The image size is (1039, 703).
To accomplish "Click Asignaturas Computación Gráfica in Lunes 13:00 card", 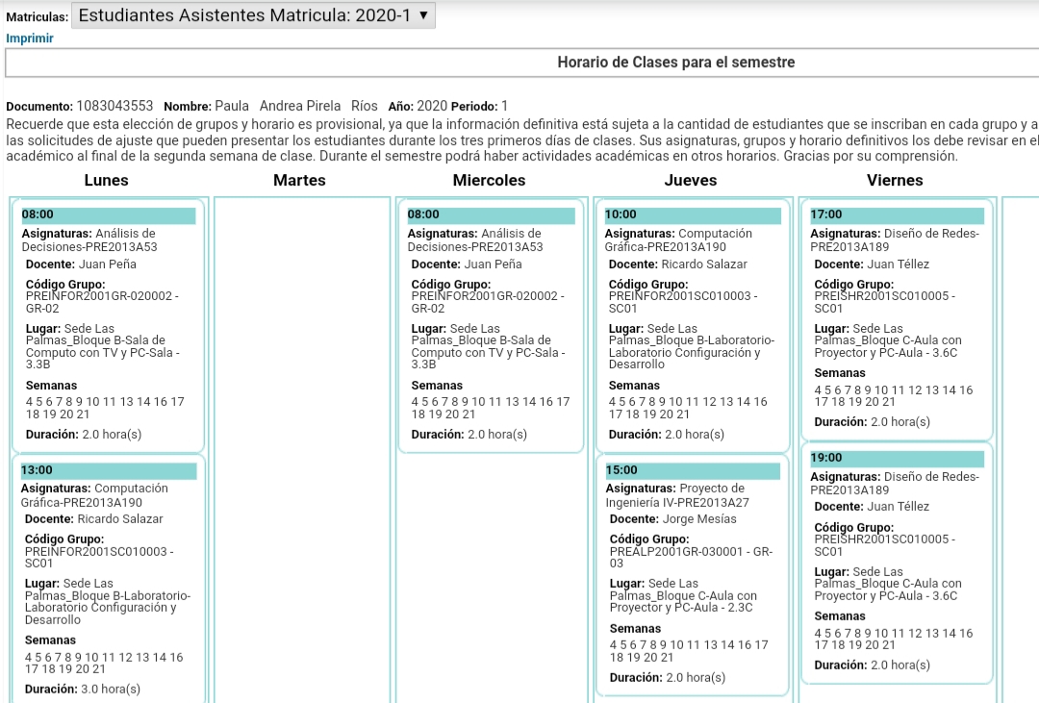I will pyautogui.click(x=94, y=495).
